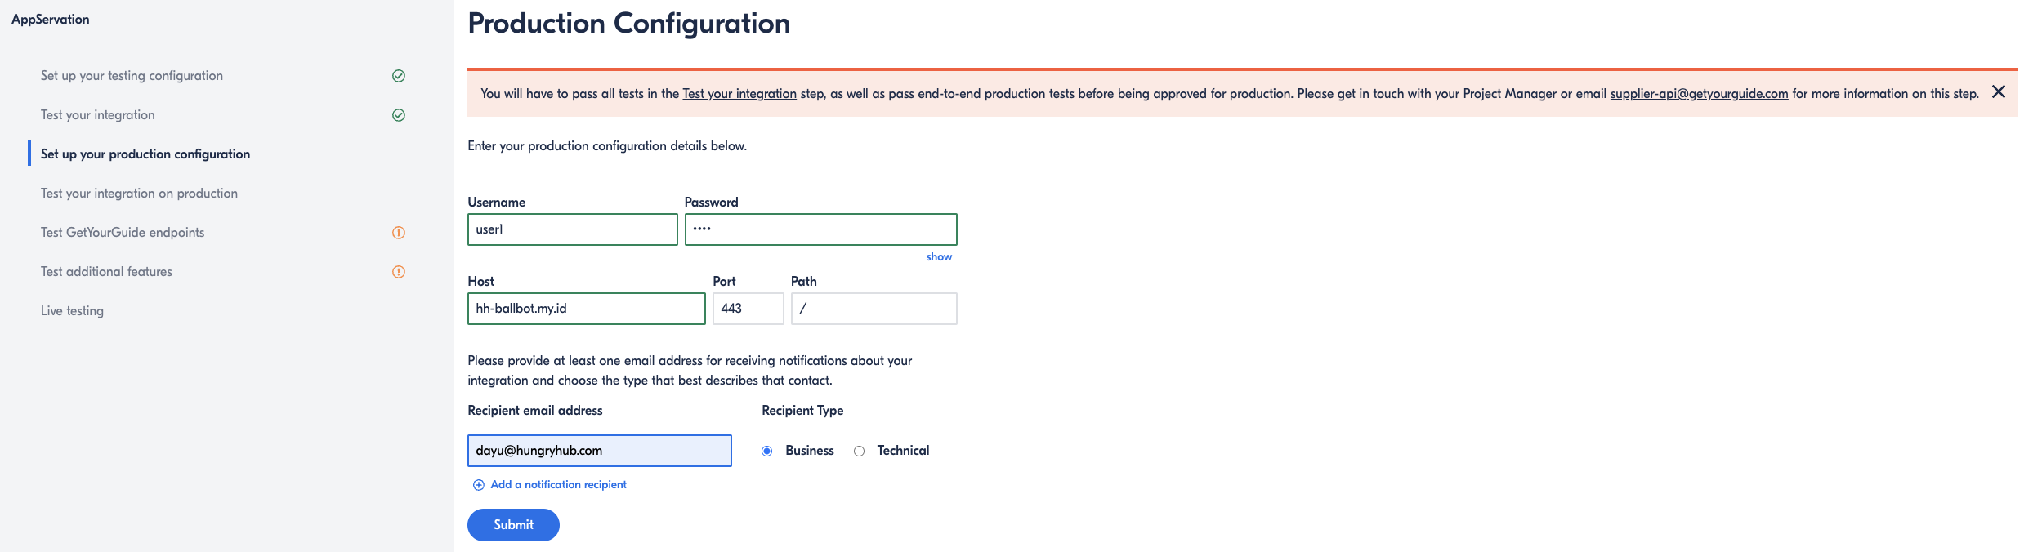Click the Recipient email address field

click(x=599, y=451)
